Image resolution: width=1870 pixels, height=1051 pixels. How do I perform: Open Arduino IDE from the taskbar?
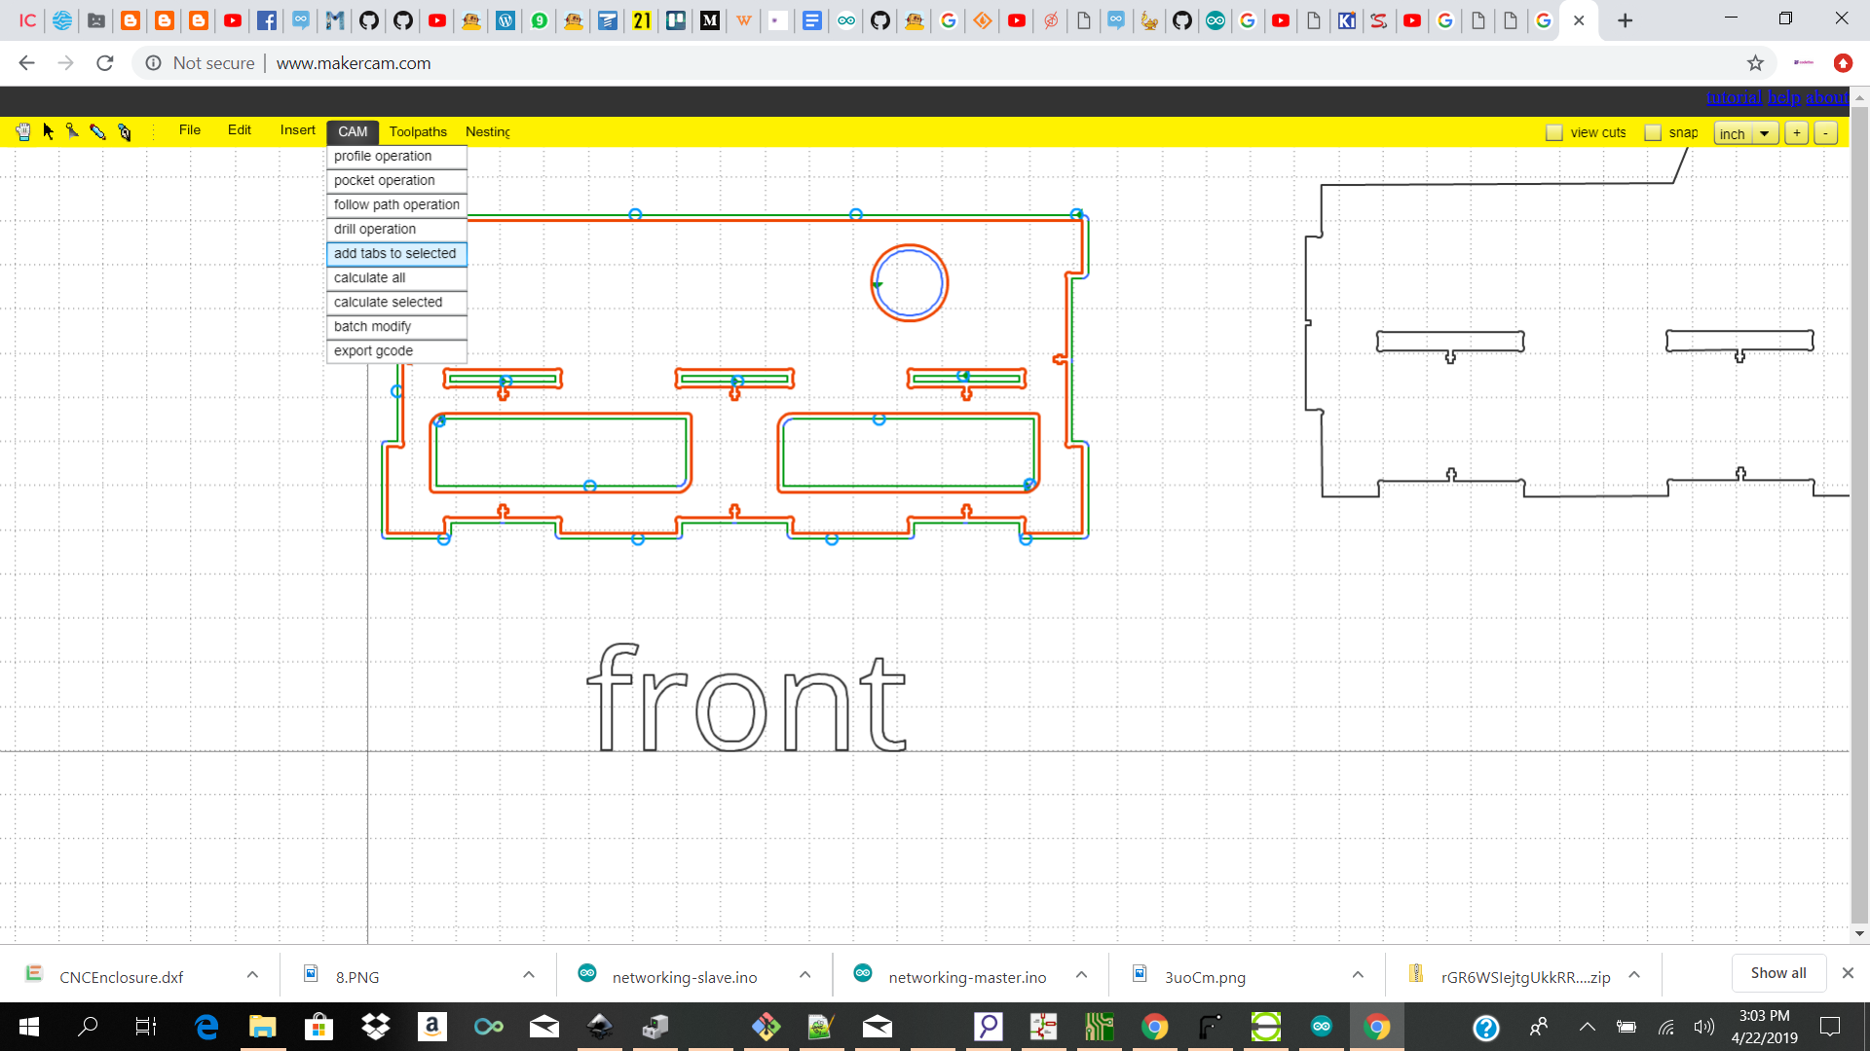[x=1322, y=1027]
